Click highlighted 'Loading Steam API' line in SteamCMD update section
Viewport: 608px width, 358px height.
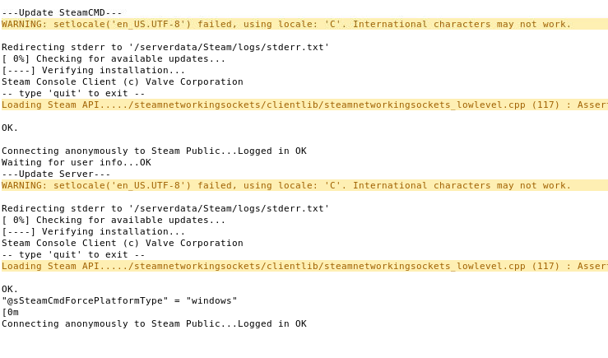tap(304, 105)
